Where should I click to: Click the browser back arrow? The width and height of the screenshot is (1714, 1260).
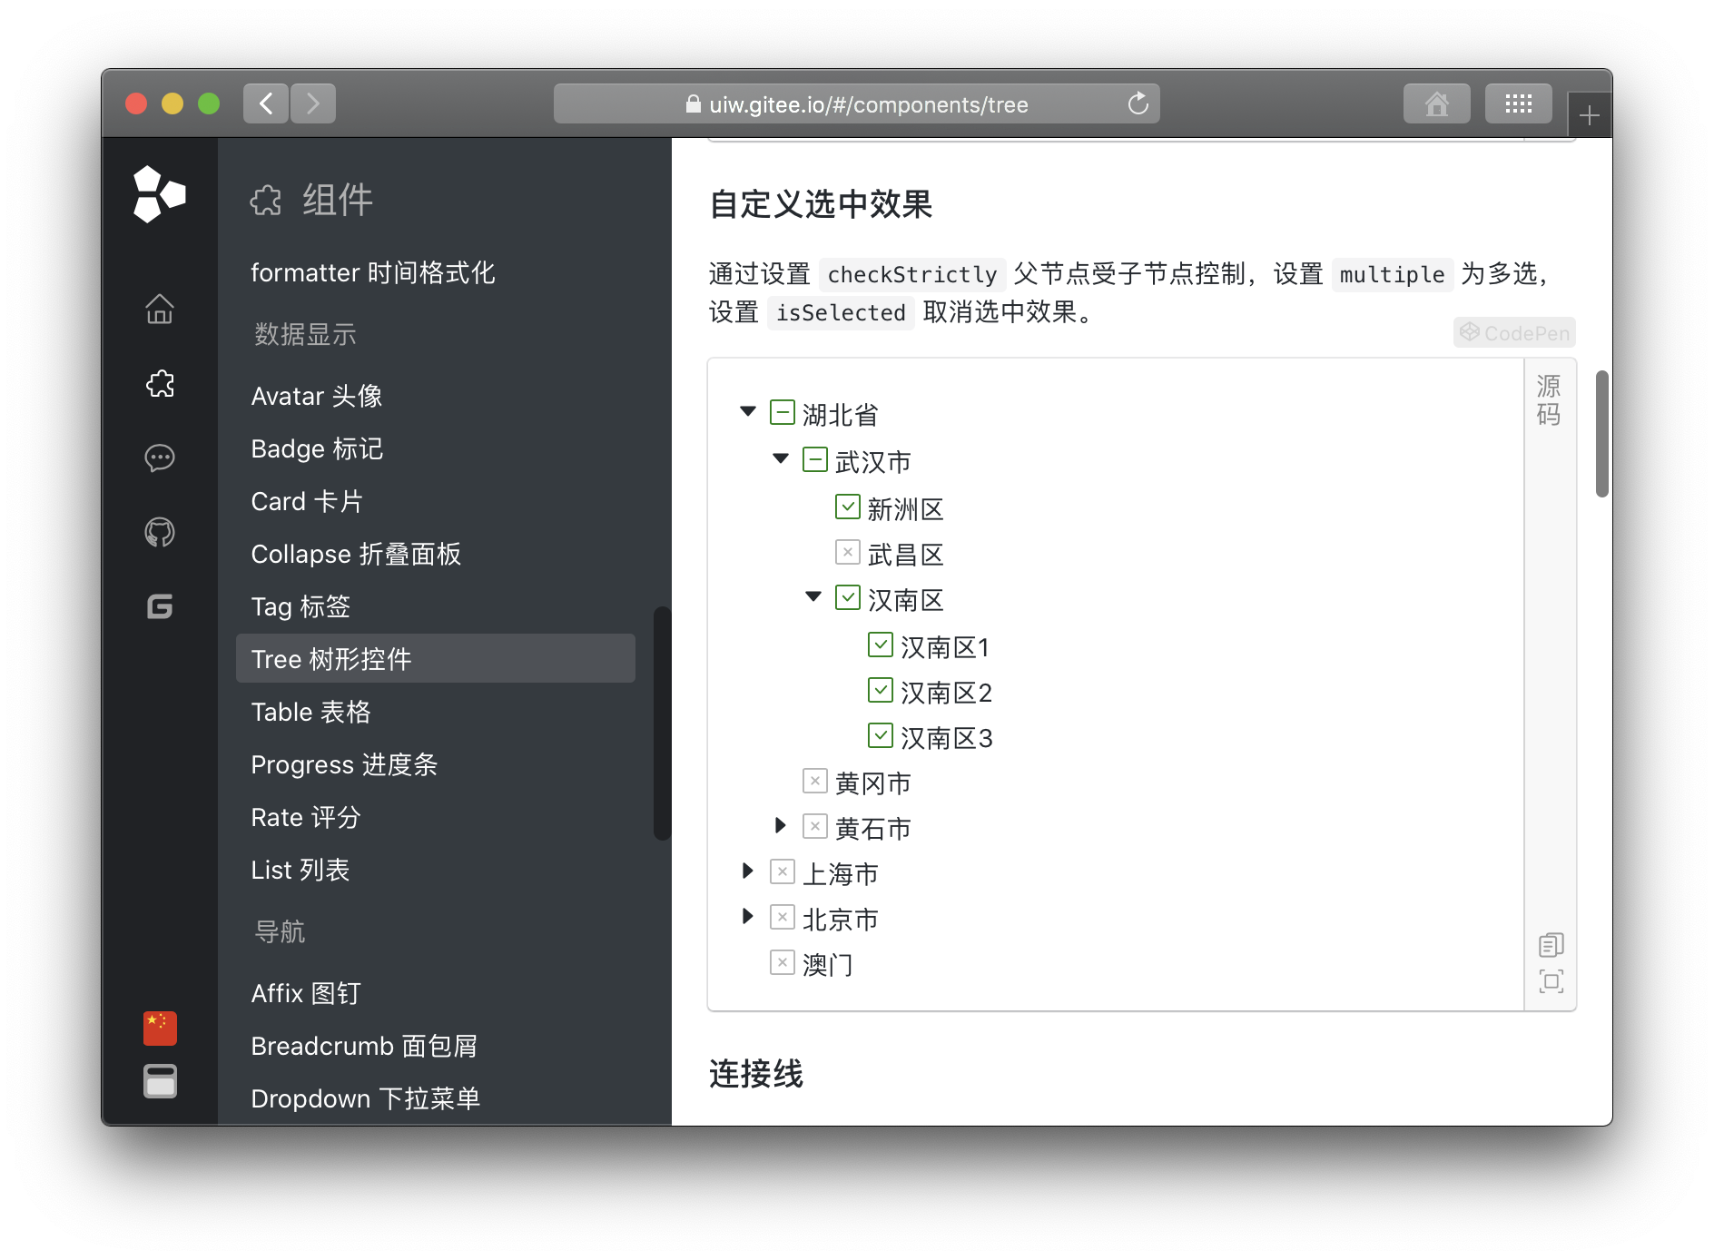tap(266, 103)
